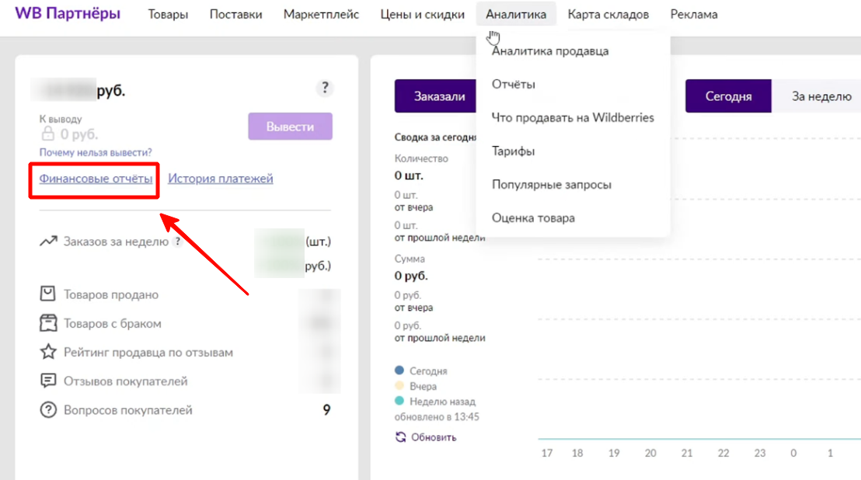Open the Карта складов menu
861x480 pixels.
click(608, 14)
